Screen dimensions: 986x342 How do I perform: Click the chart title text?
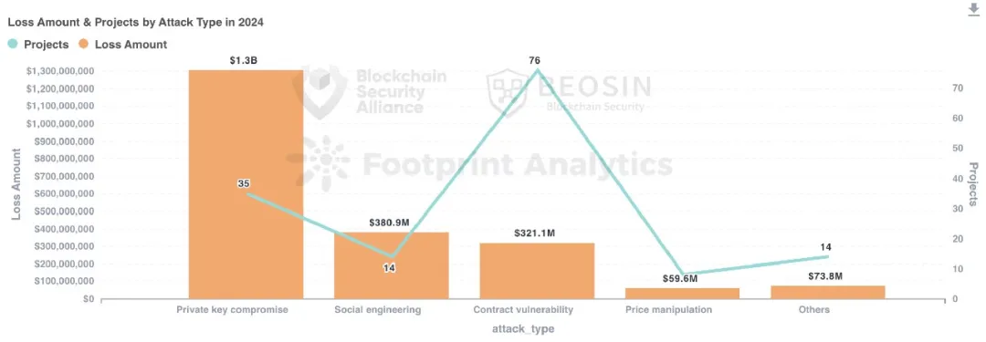pos(135,23)
